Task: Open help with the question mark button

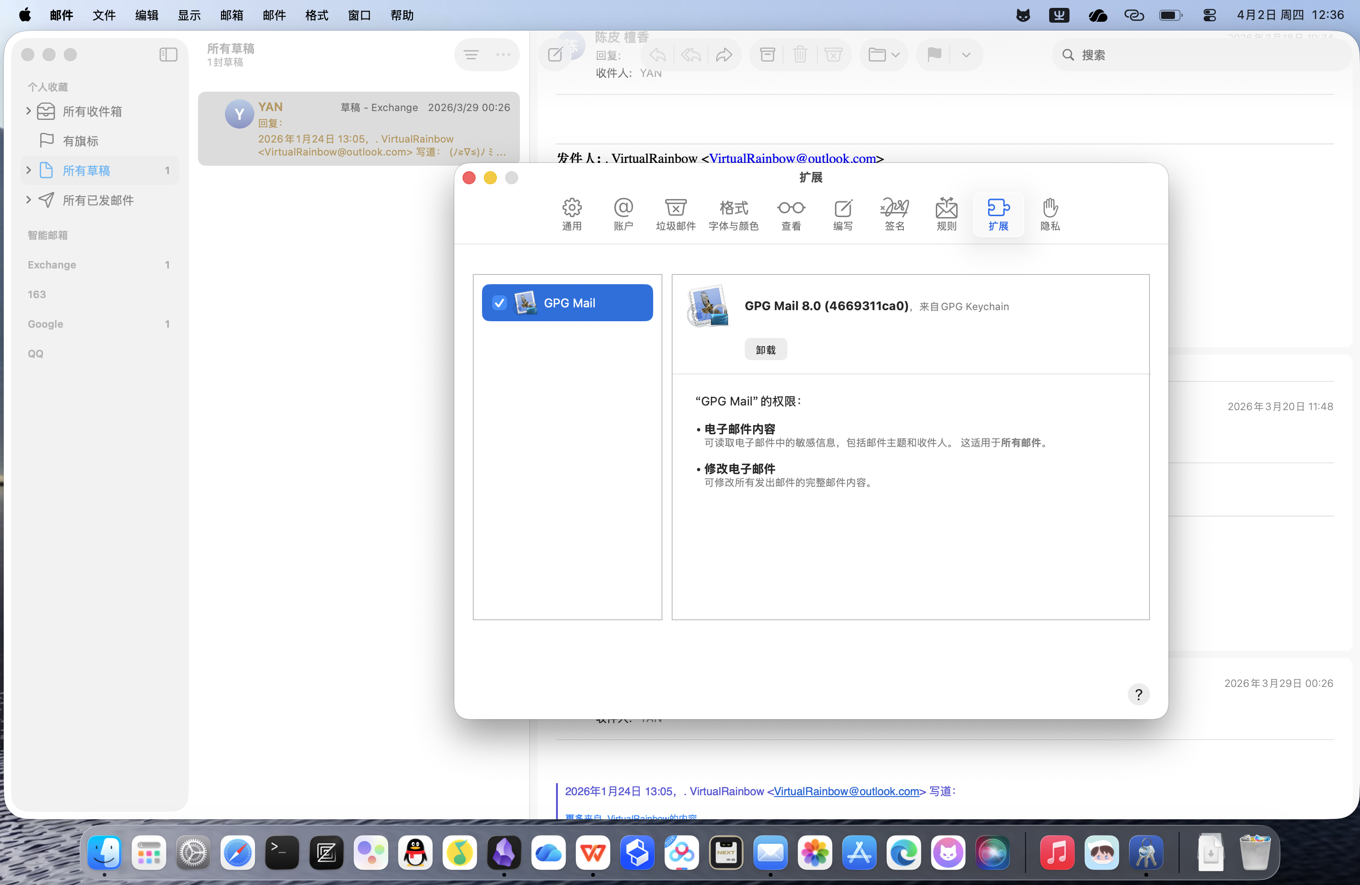Action: click(x=1138, y=694)
